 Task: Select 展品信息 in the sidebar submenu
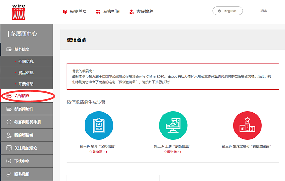pos(27,73)
